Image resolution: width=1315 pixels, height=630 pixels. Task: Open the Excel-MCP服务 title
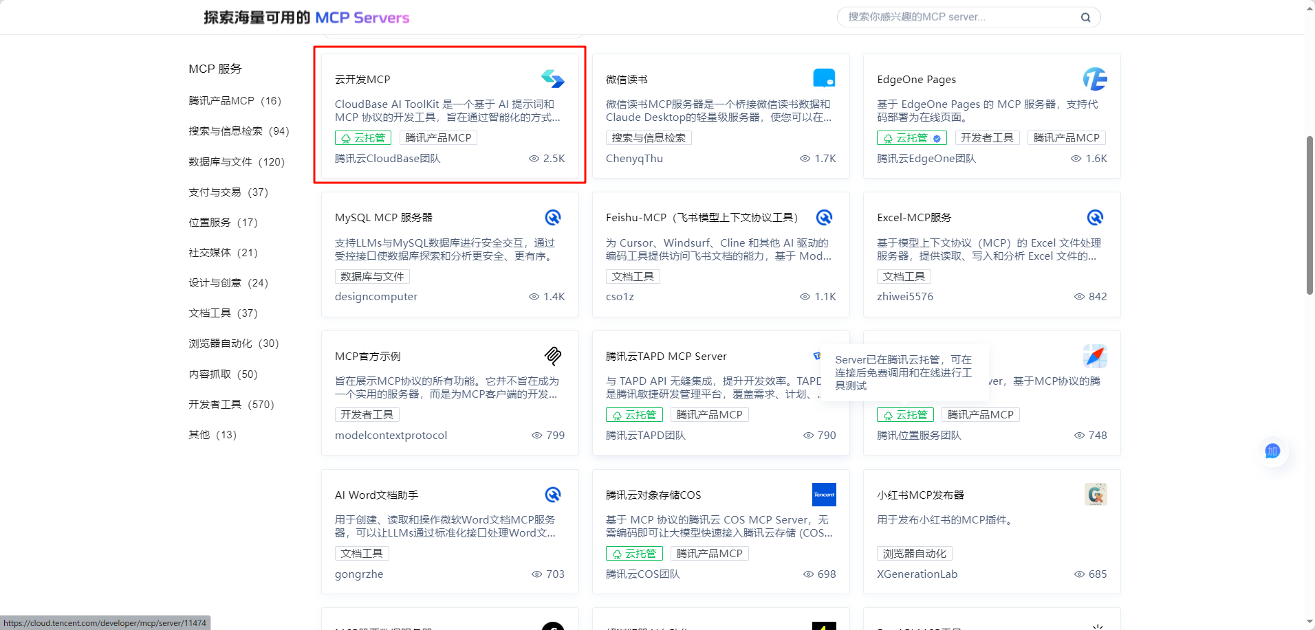pyautogui.click(x=914, y=218)
